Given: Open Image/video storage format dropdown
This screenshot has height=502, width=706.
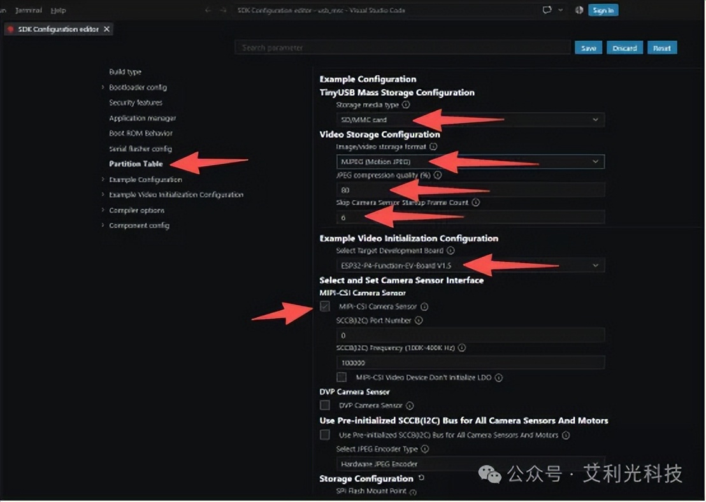Looking at the screenshot, I should 470,162.
